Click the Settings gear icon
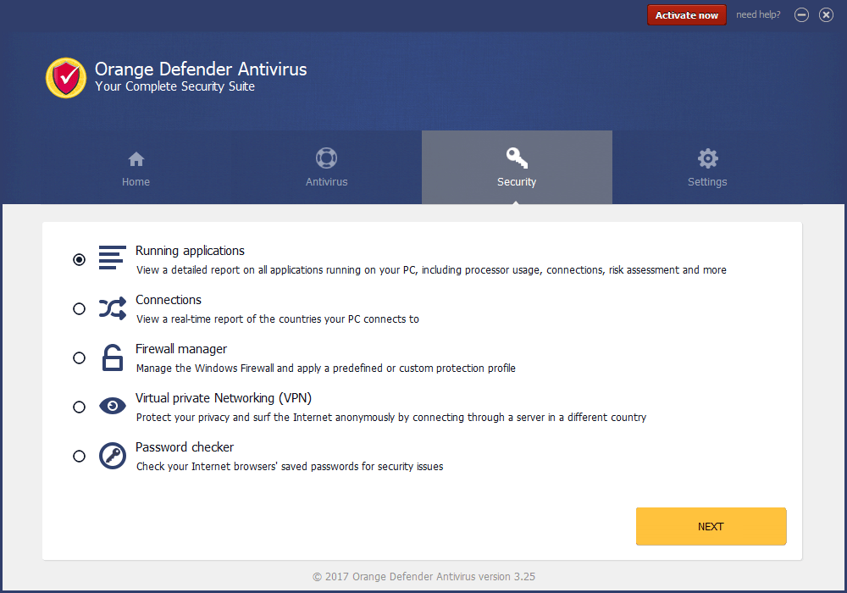Image resolution: width=847 pixels, height=593 pixels. click(707, 158)
